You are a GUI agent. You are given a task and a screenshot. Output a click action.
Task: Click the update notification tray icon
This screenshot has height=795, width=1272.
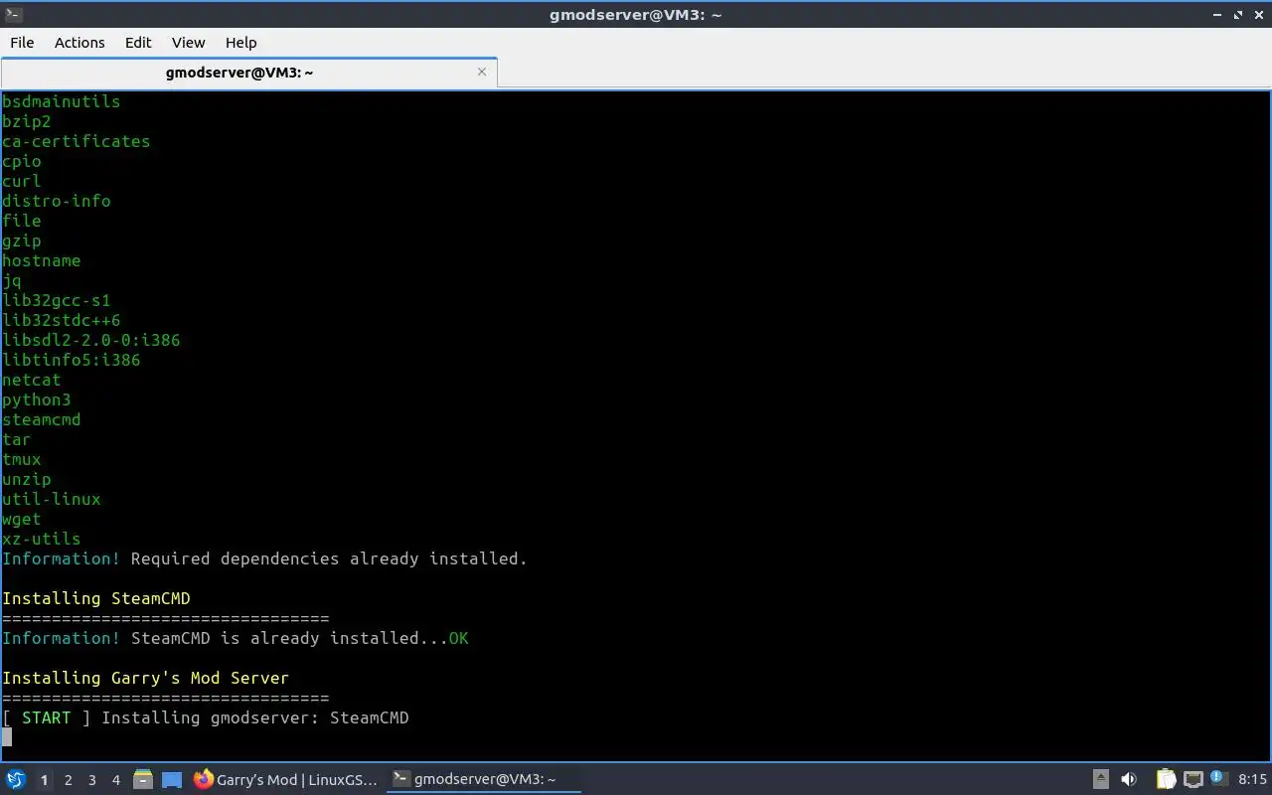click(1218, 778)
